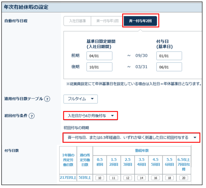Open the 入社日から6か月後付与 dropdown

pyautogui.click(x=90, y=115)
